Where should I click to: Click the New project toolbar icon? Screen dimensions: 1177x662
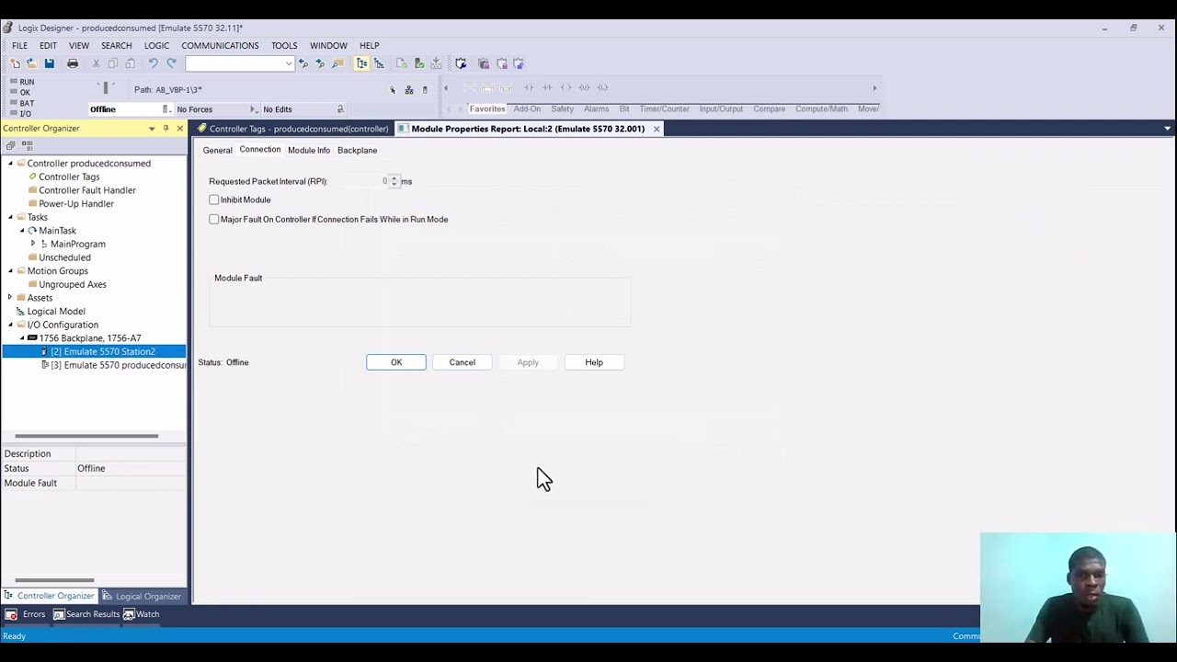coord(15,63)
